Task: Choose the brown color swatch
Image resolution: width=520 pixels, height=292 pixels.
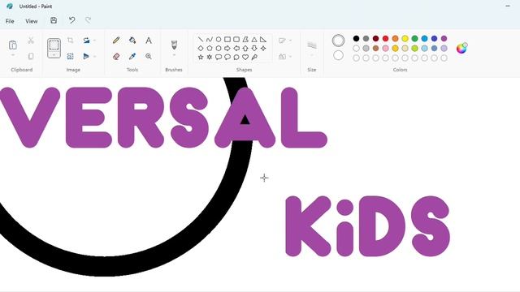Action: (x=375, y=49)
